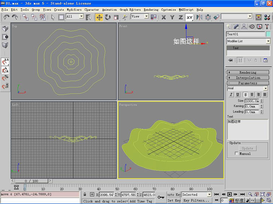The height and width of the screenshot is (204, 273).
Task: Click the Zoom Extents All icon
Action: (269, 194)
